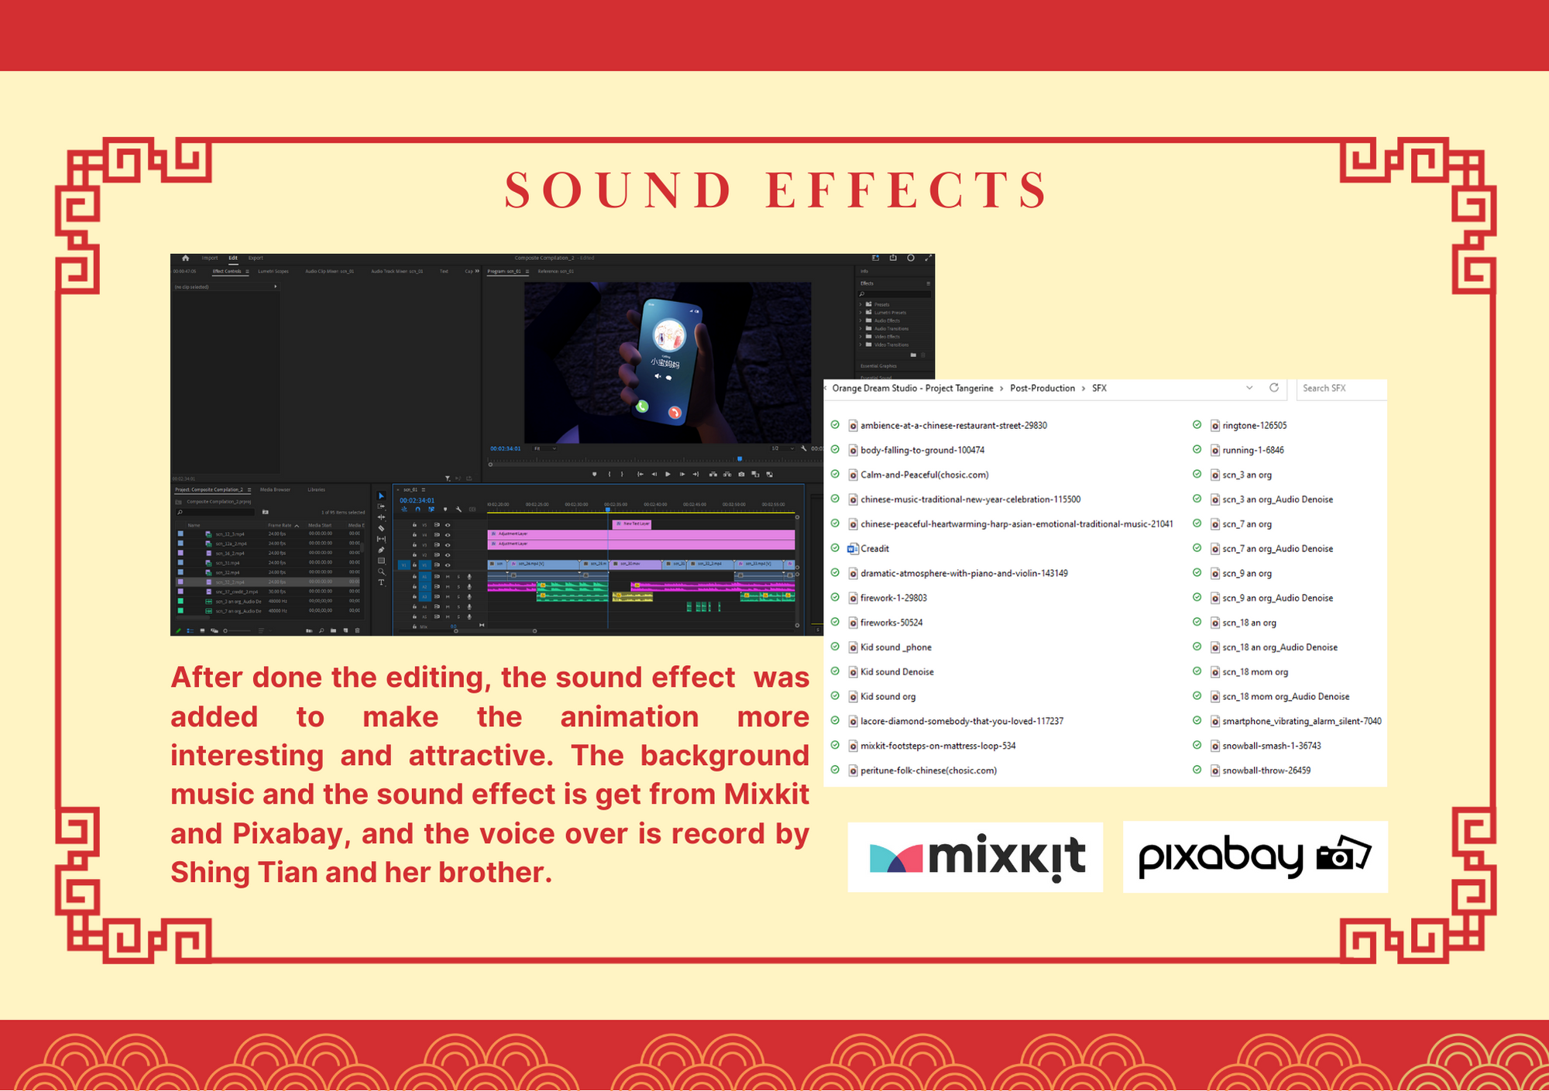This screenshot has width=1549, height=1091.
Task: Click the Project panel trash icon
Action: 357,630
